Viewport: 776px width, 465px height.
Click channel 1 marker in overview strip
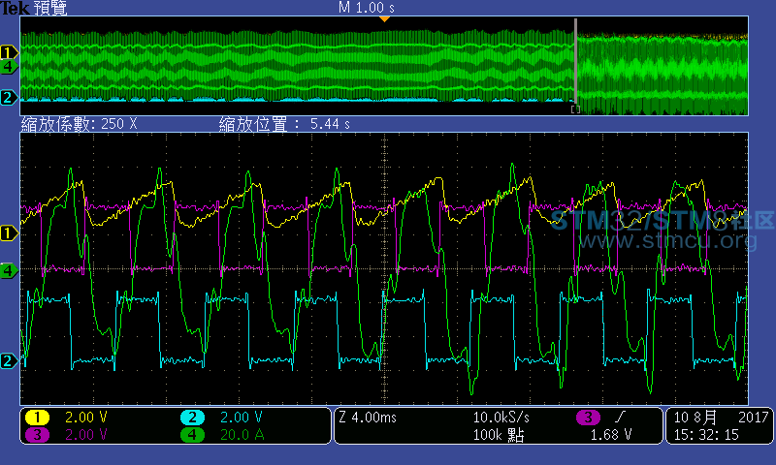(x=9, y=52)
